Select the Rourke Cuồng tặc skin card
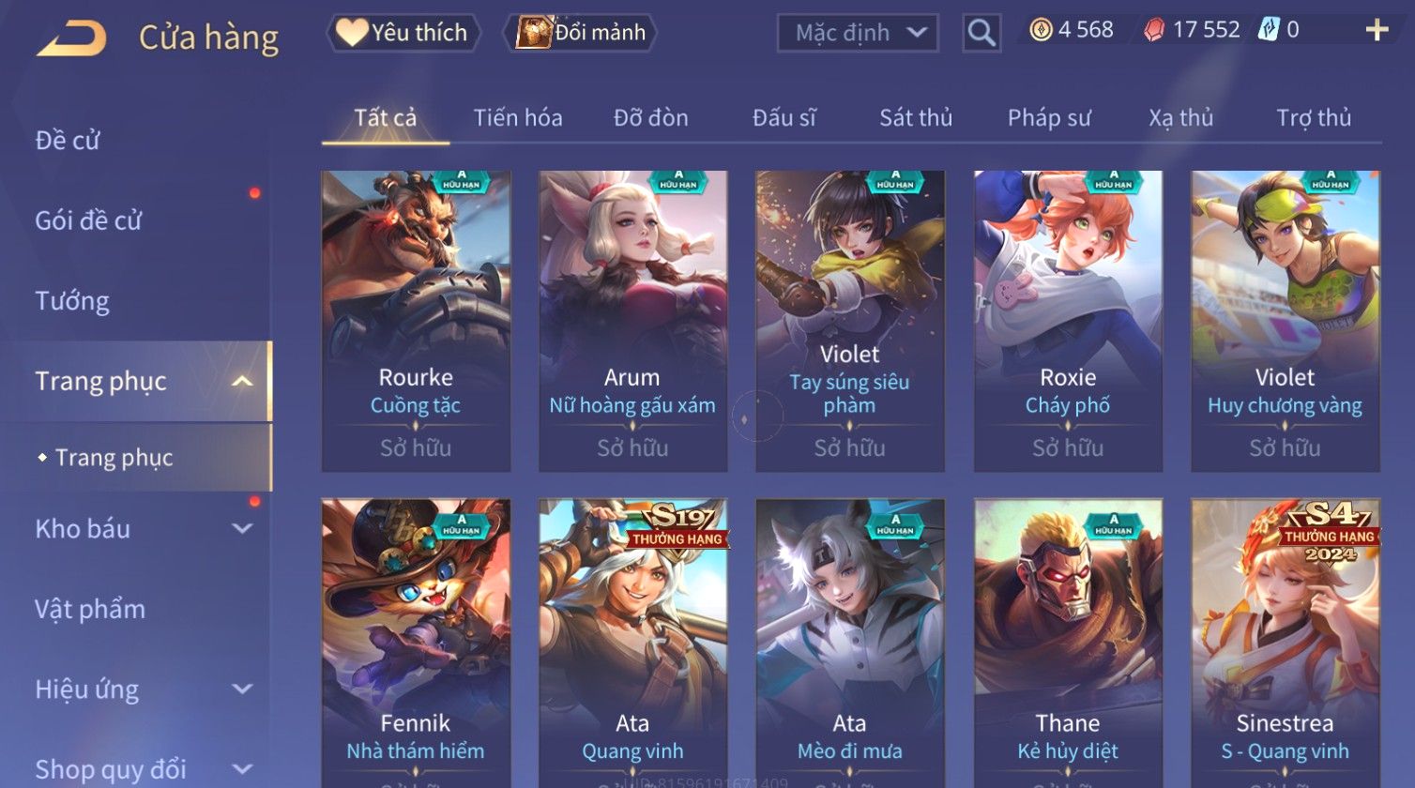1415x788 pixels. pyautogui.click(x=416, y=321)
